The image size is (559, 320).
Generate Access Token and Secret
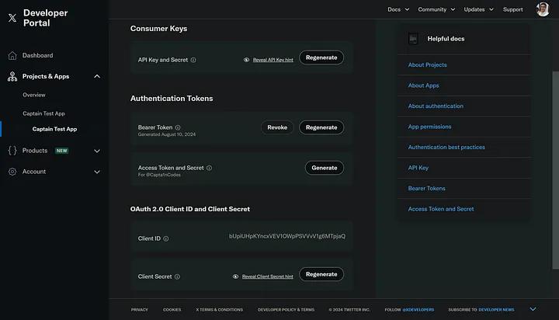324,168
